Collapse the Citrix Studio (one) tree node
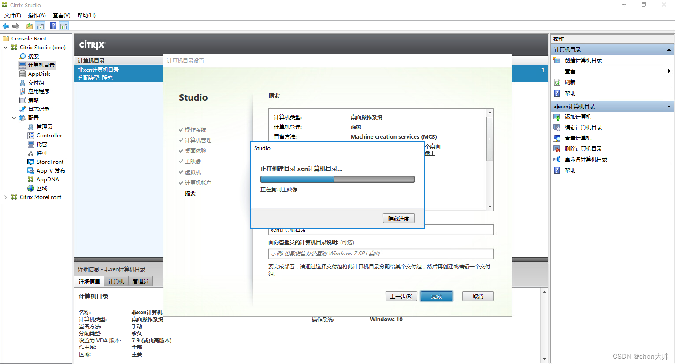The height and width of the screenshot is (364, 675). (x=6, y=48)
